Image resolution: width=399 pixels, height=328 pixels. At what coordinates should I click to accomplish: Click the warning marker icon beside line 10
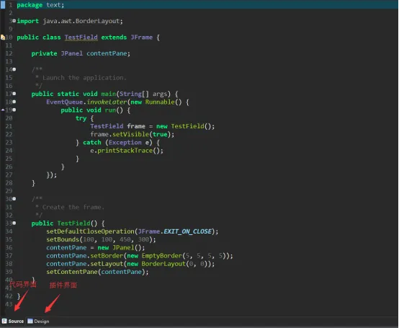coord(3,37)
